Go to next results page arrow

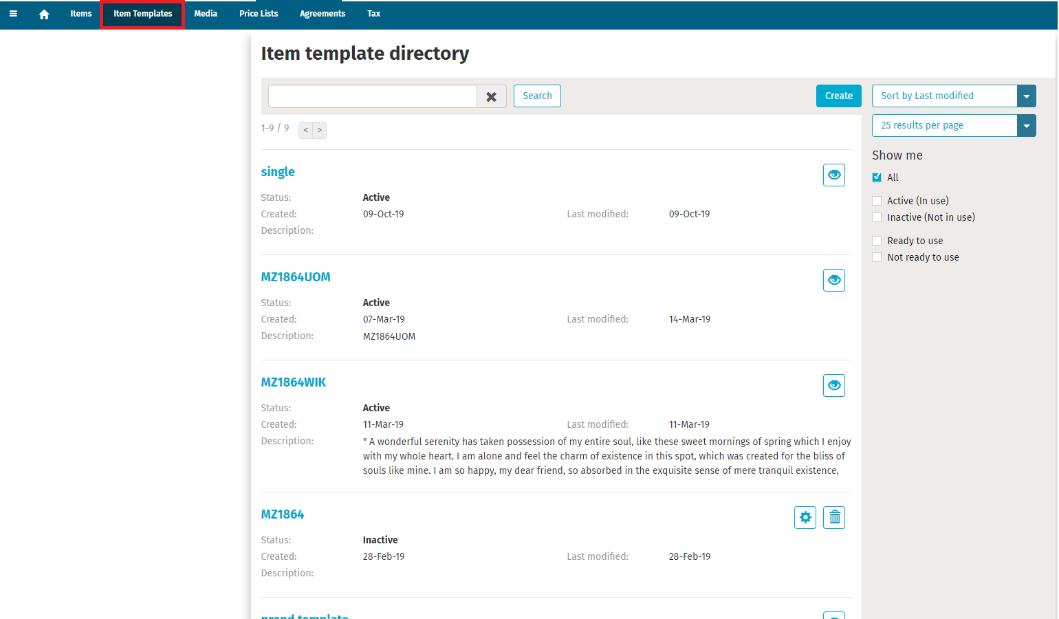pyautogui.click(x=319, y=130)
